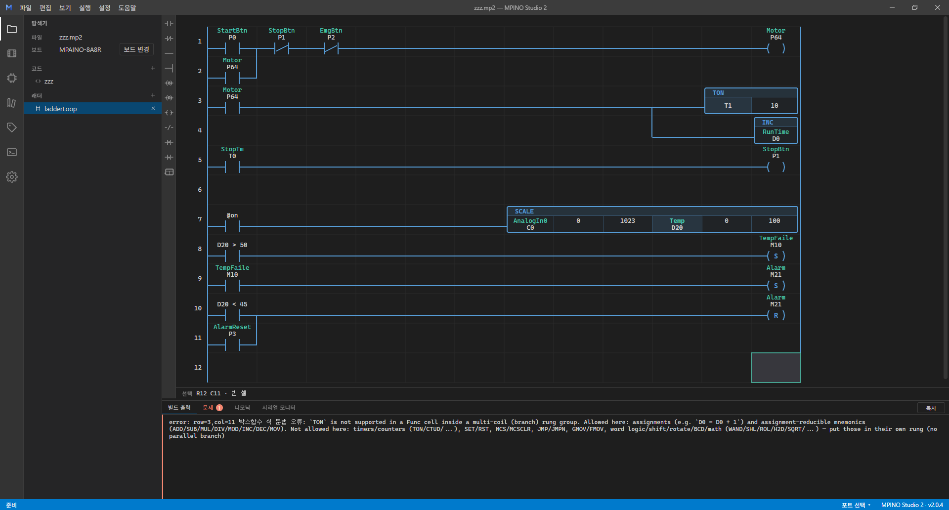This screenshot has width=949, height=510.
Task: Switch to the 빌드 출력 tab
Action: tap(179, 408)
